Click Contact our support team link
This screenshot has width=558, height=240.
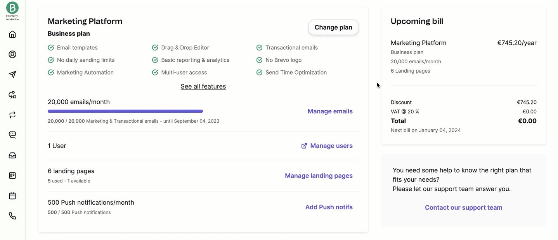pyautogui.click(x=464, y=207)
